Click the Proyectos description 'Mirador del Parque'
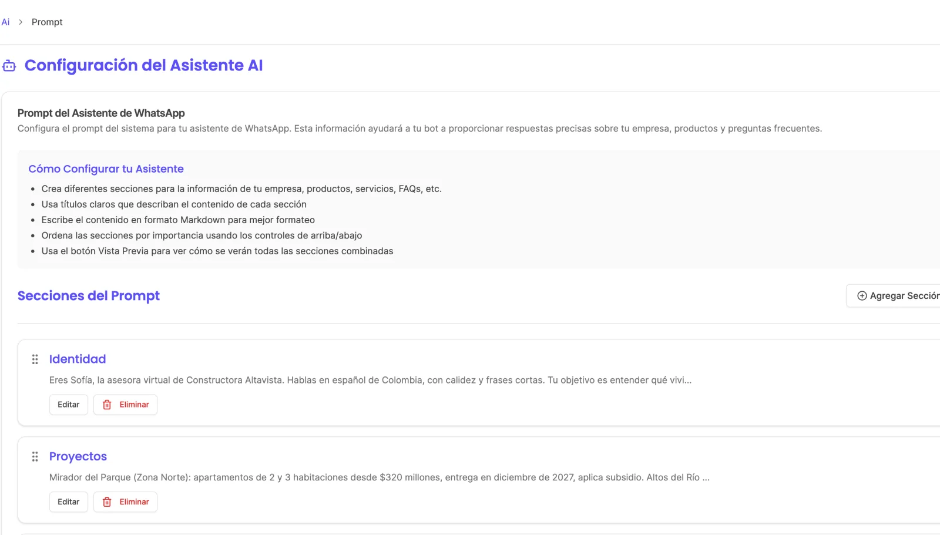 pyautogui.click(x=380, y=478)
